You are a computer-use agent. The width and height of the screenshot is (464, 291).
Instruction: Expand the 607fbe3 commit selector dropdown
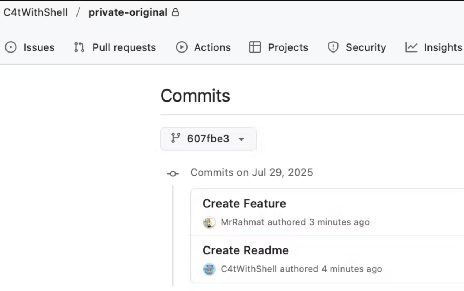click(208, 139)
